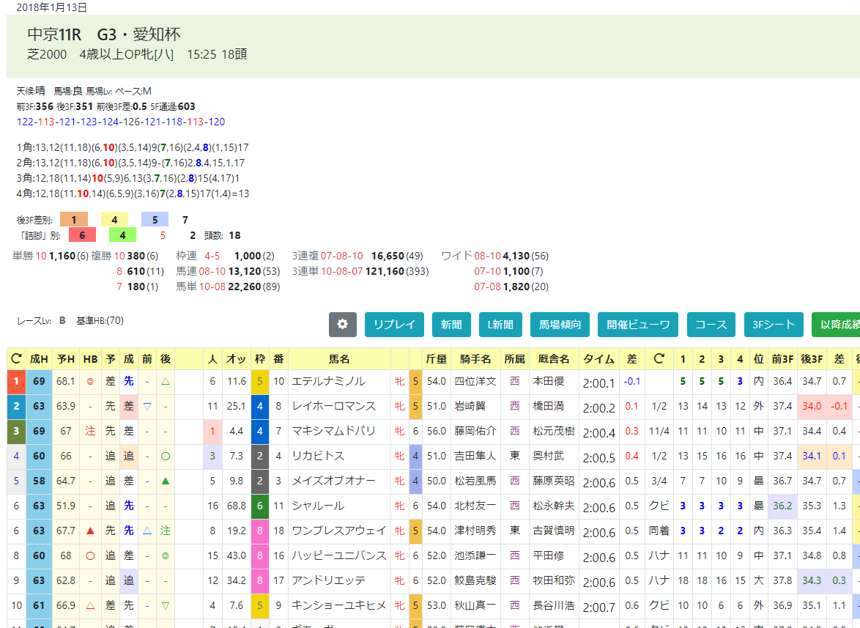The image size is (860, 628).
Task: Click the lap times line 122-113-121
Action: click(121, 122)
